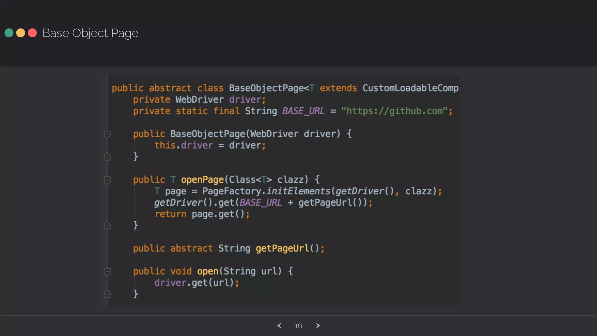Viewport: 597px width, 336px height.
Task: Click the CustomLoadableComp class name
Action: point(410,88)
